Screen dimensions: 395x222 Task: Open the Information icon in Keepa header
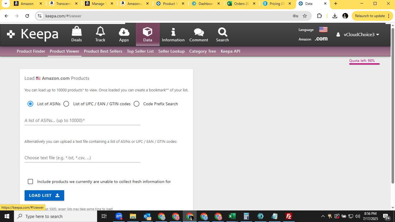coord(173,32)
